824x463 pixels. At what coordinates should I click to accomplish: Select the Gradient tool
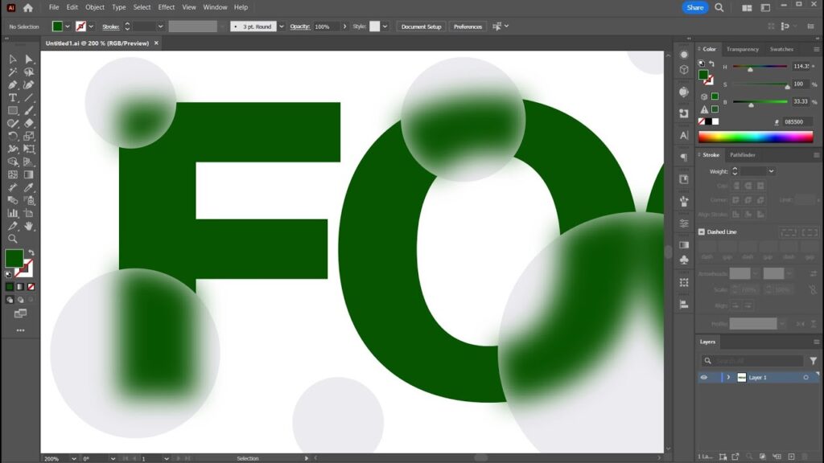29,174
